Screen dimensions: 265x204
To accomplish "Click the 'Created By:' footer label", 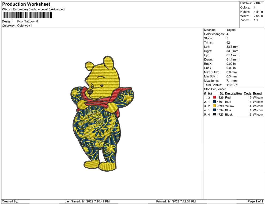I will point(10,201).
